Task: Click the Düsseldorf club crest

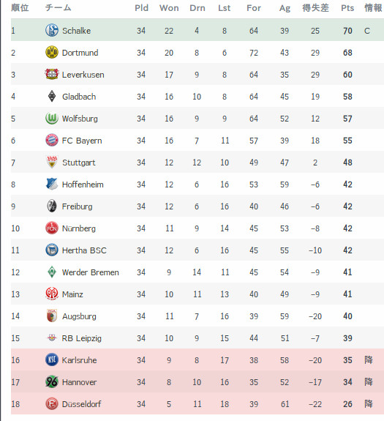Action: [52, 404]
